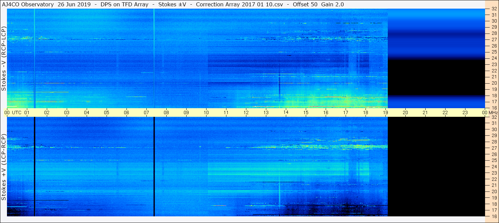Click the black no-data region in the upper plot
This screenshot has height=223, width=499.
pos(437,78)
